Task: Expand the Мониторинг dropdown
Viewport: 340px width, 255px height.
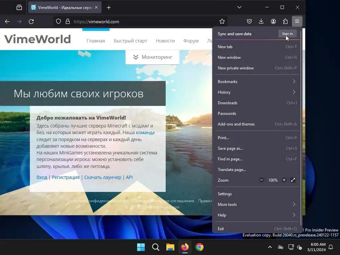Action: click(152, 57)
